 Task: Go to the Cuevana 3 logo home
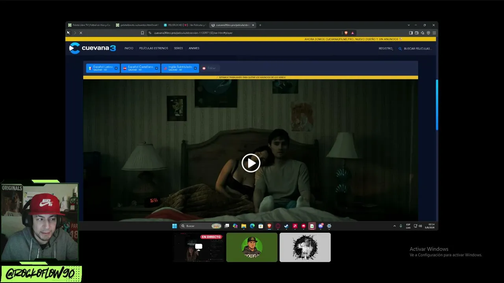tap(93, 48)
